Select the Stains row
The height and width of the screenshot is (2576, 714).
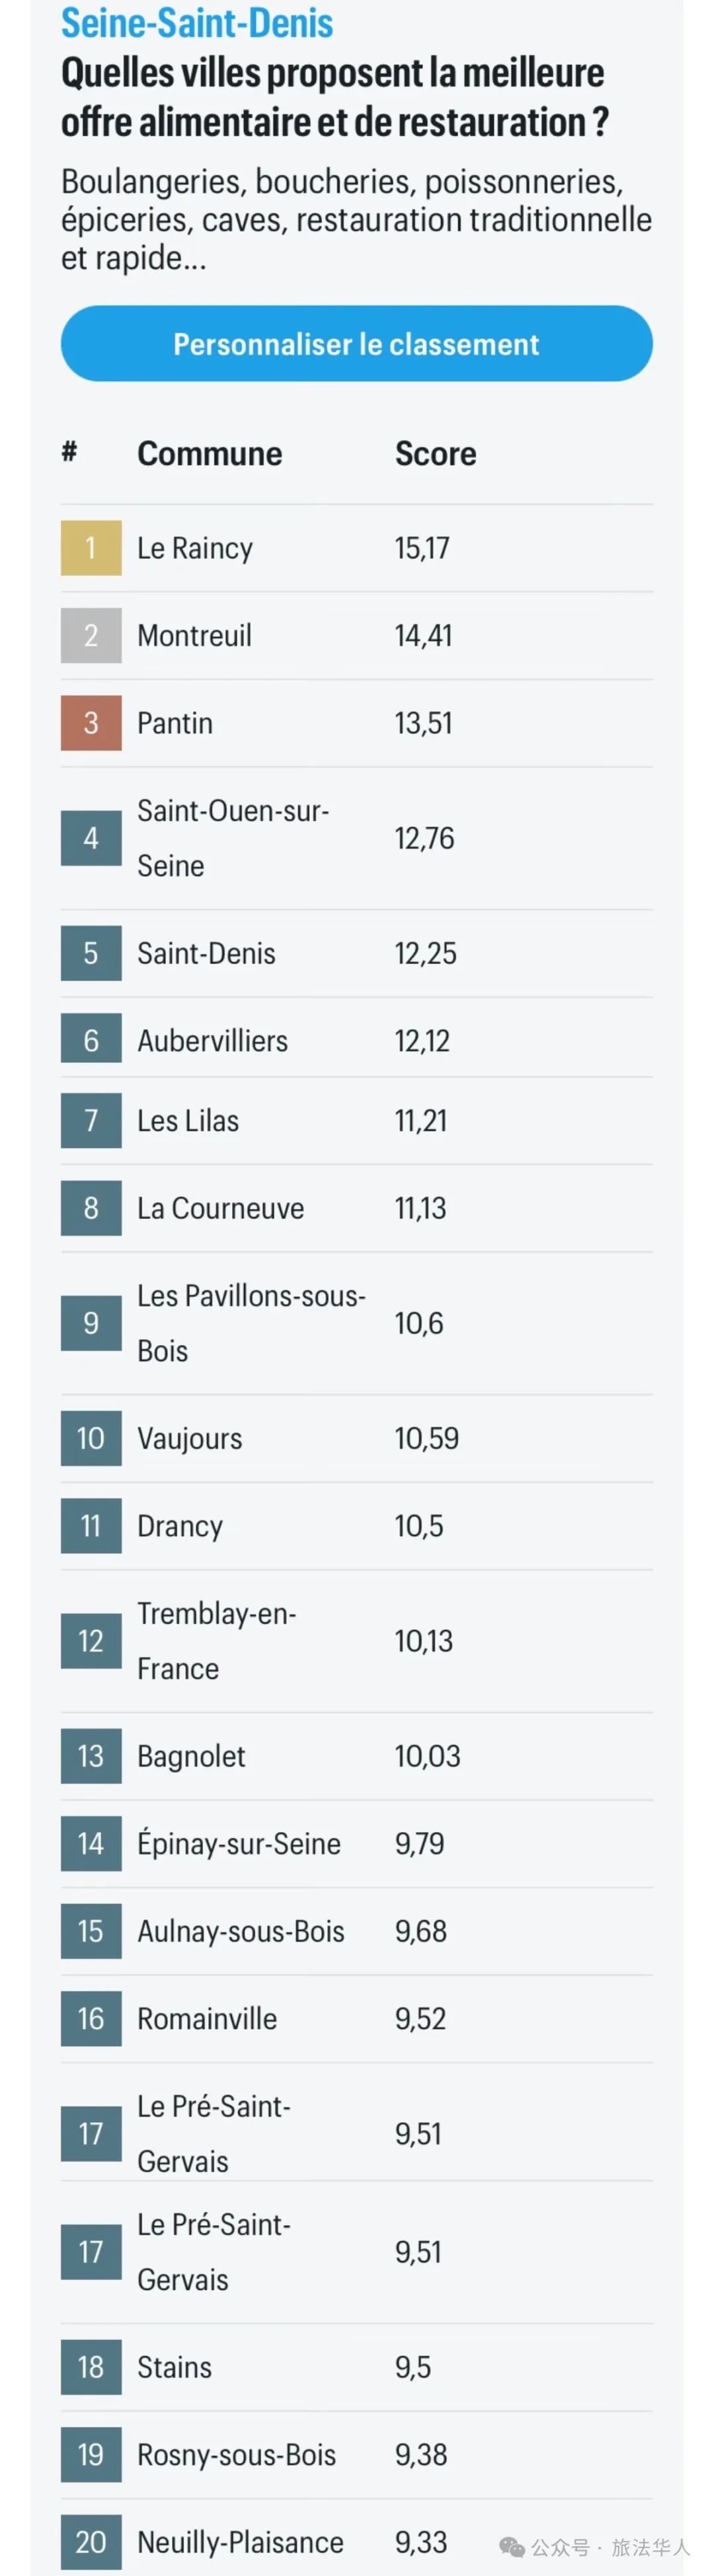[357, 2367]
